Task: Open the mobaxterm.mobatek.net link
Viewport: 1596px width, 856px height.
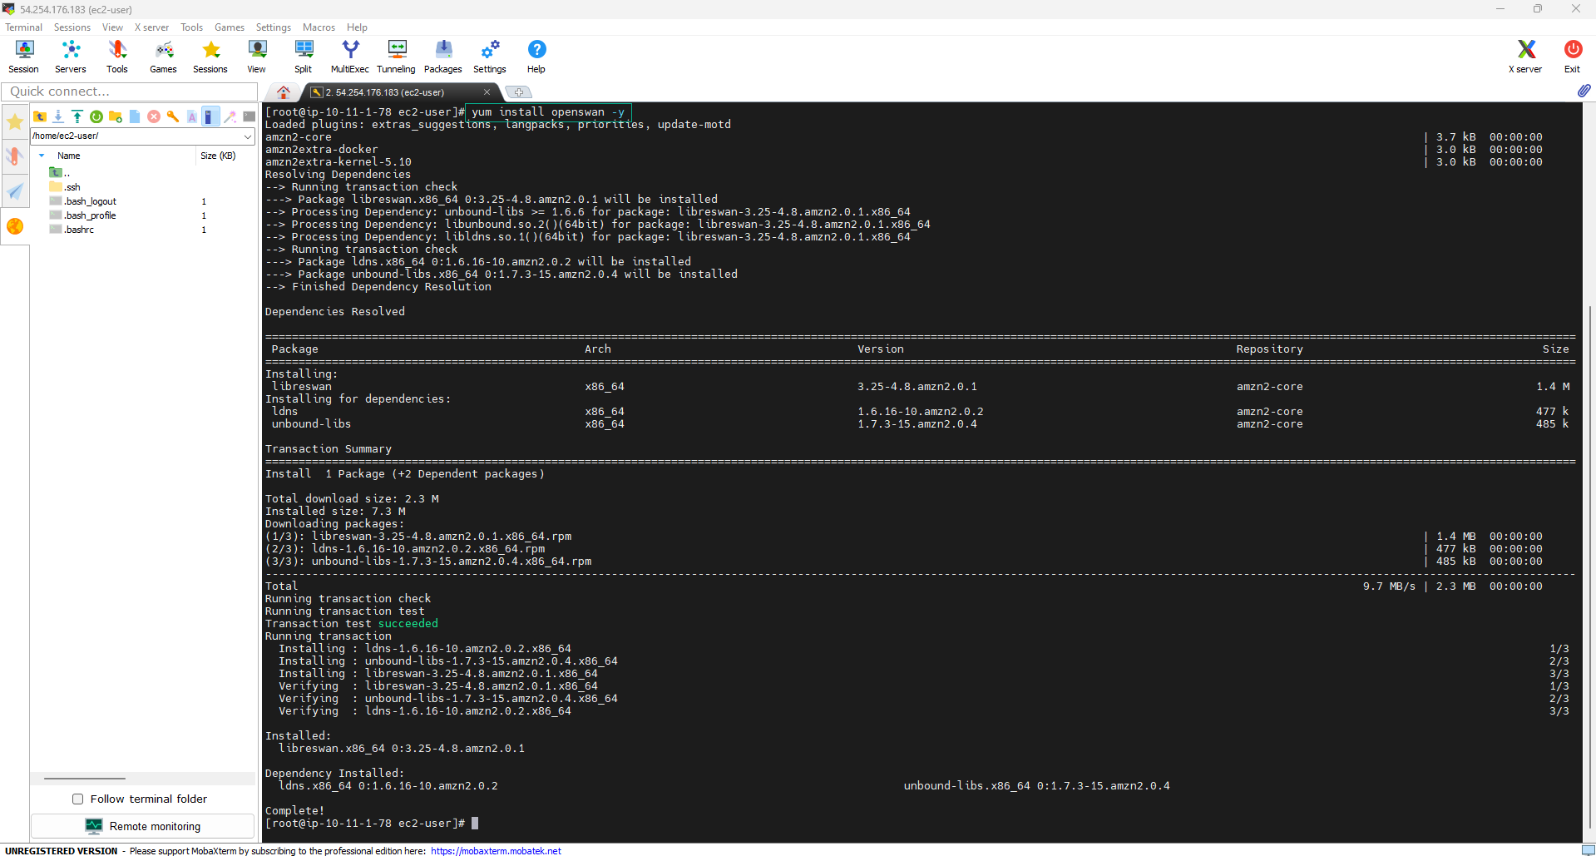Action: [496, 851]
